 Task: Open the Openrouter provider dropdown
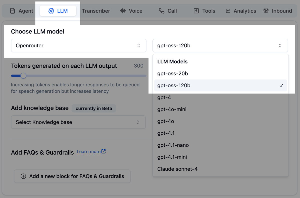[78, 46]
